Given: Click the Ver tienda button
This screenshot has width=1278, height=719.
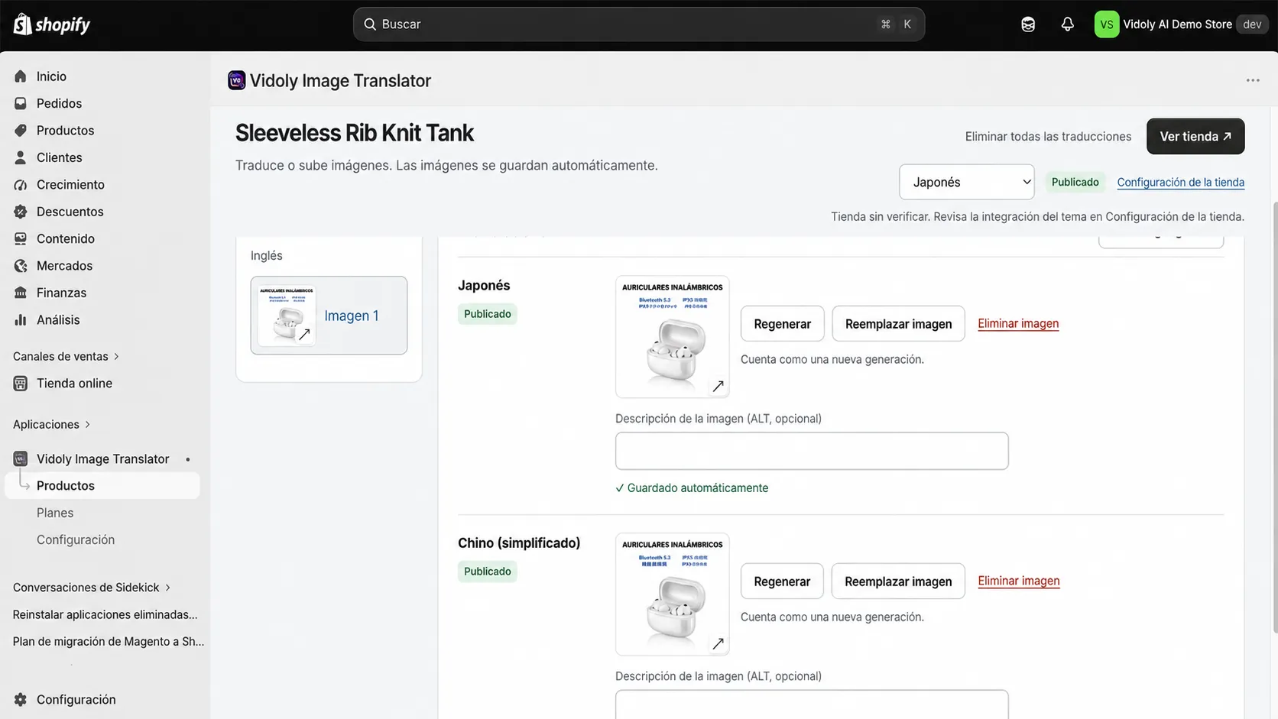Looking at the screenshot, I should click(1195, 136).
